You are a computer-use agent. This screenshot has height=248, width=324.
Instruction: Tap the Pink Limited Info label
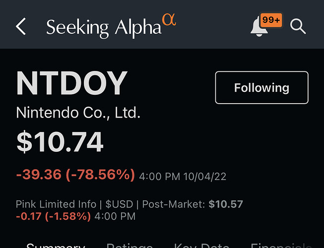click(x=56, y=204)
